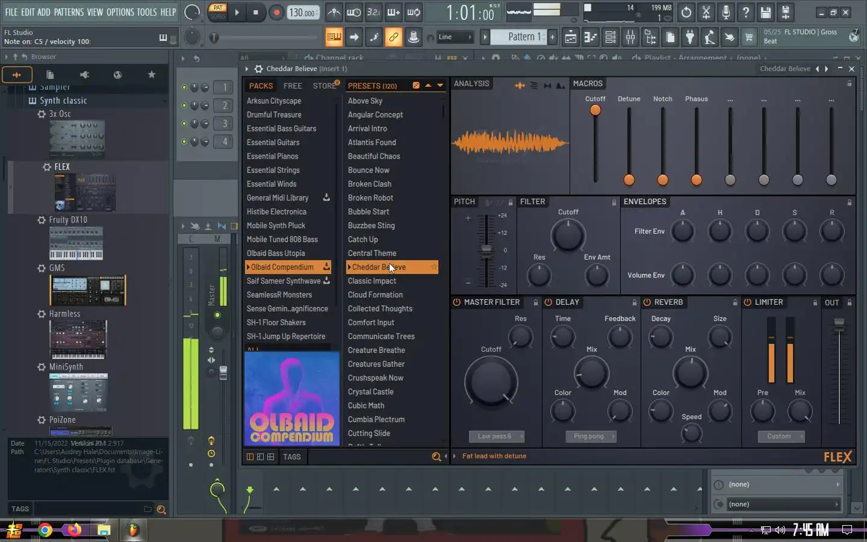Select the spectrum bars analysis icon
Viewport: 867px width, 542px height.
click(x=533, y=86)
